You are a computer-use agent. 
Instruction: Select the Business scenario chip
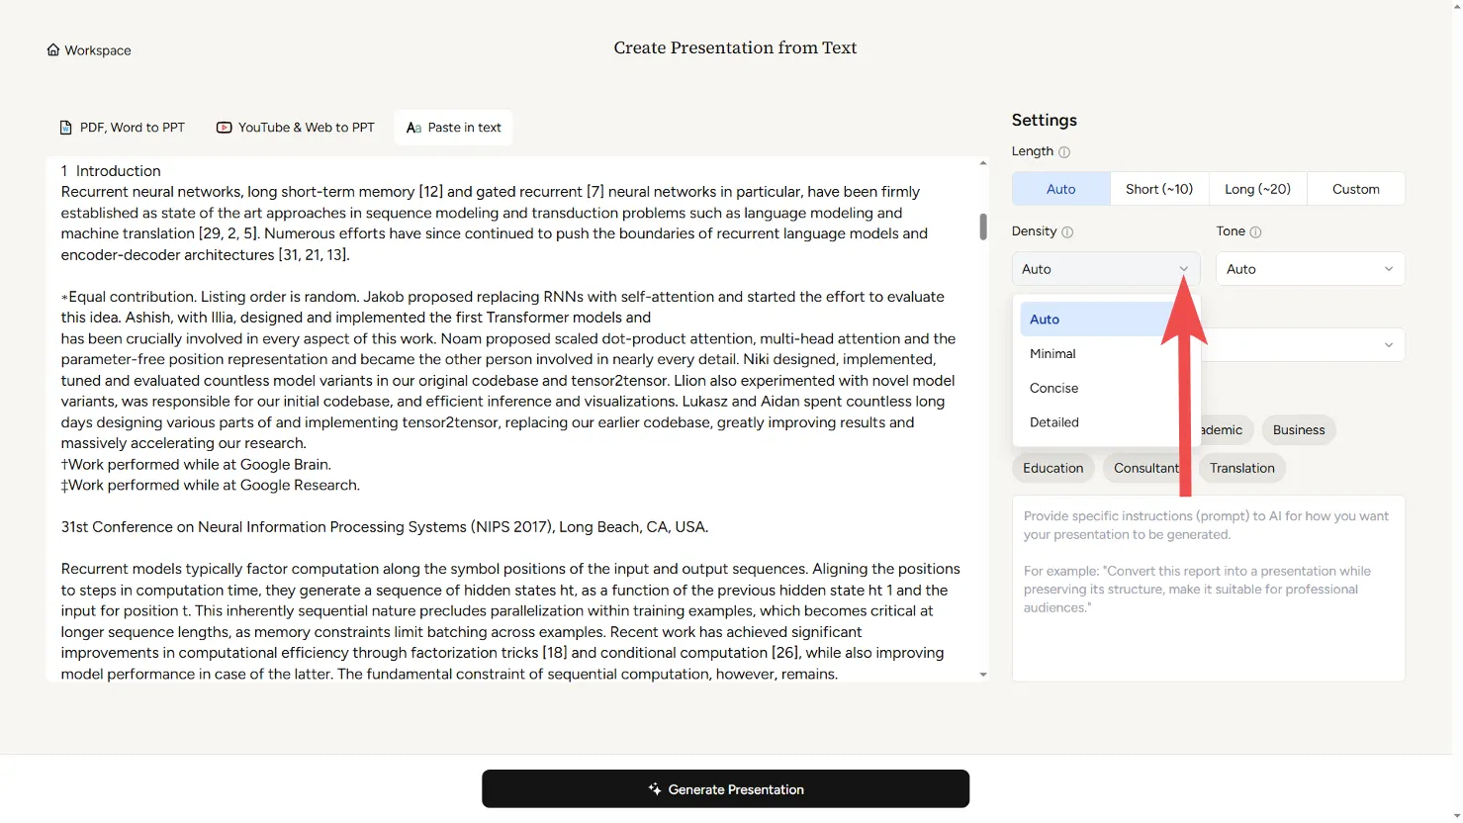click(x=1298, y=430)
